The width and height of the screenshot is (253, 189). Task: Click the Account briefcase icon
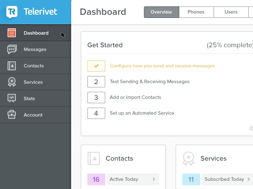(x=11, y=115)
